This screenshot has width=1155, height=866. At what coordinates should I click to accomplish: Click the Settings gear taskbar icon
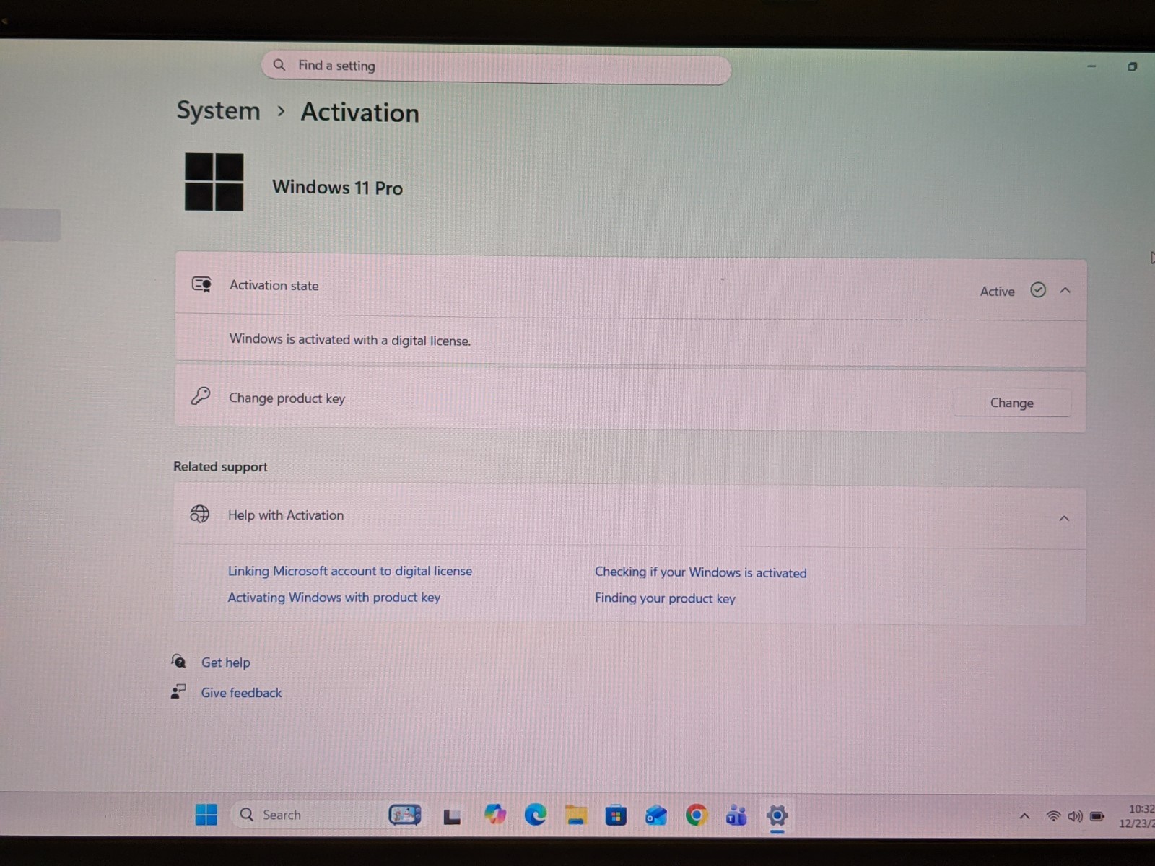tap(777, 816)
